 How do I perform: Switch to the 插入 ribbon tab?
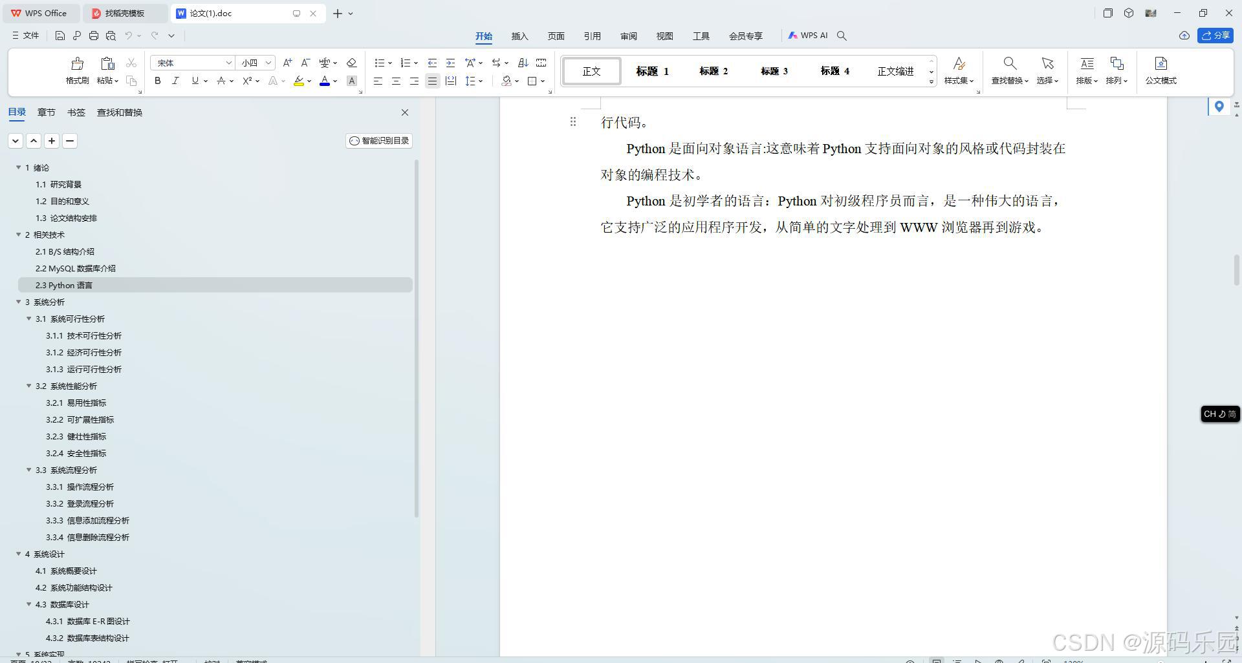(x=519, y=36)
